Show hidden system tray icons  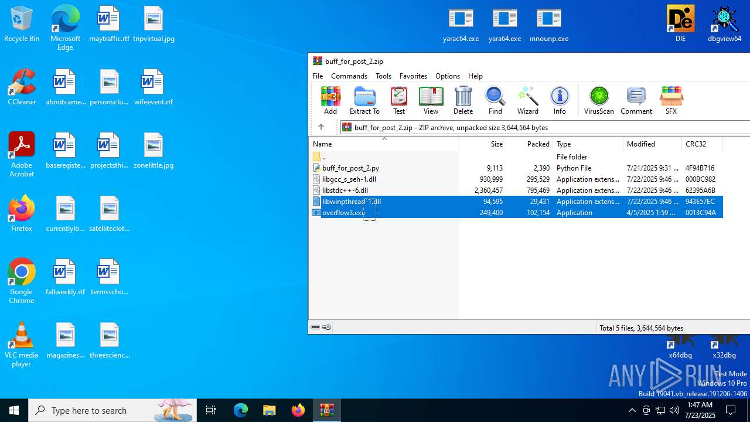[632, 410]
